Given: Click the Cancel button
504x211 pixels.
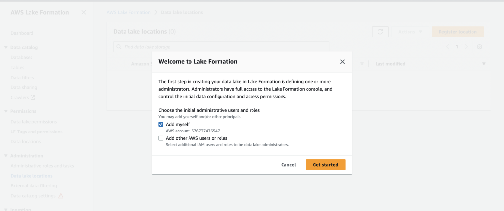Looking at the screenshot, I should coord(288,165).
